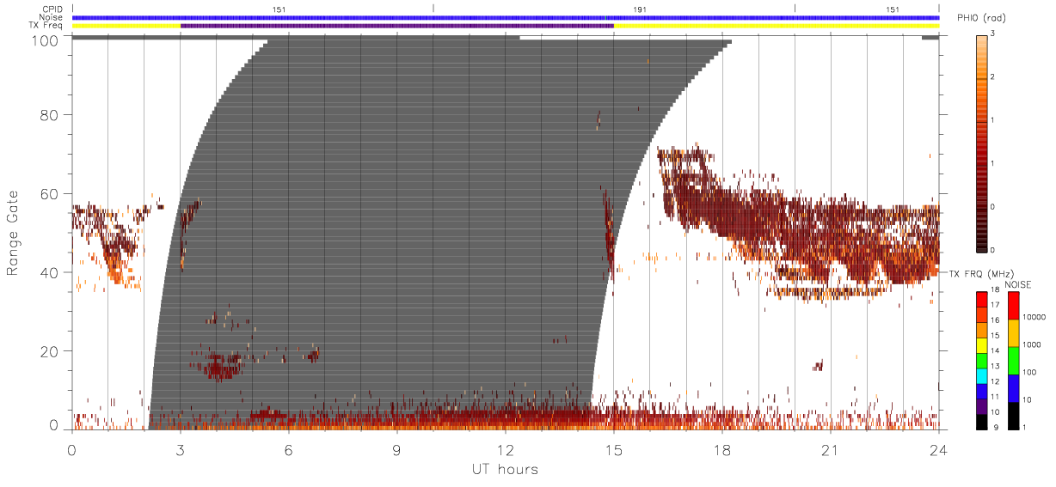Pick the red top swatch in the NOISE legend

(x=1013, y=305)
